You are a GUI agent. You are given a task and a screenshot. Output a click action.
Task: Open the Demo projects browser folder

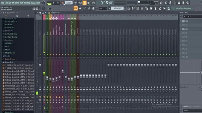tap(11, 21)
